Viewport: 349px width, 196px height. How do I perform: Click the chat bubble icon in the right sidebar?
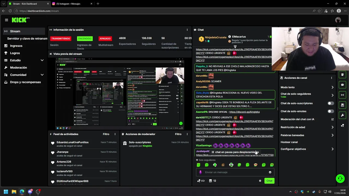click(x=342, y=85)
